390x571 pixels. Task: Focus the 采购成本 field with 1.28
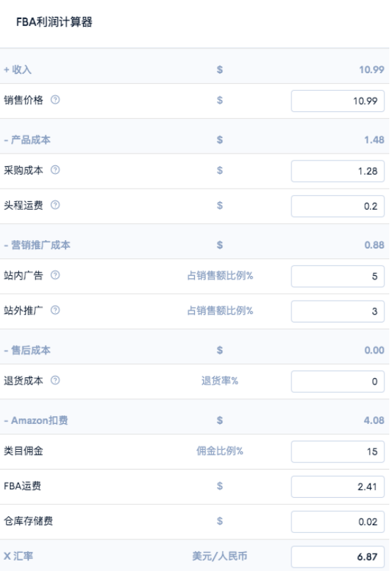tap(338, 171)
